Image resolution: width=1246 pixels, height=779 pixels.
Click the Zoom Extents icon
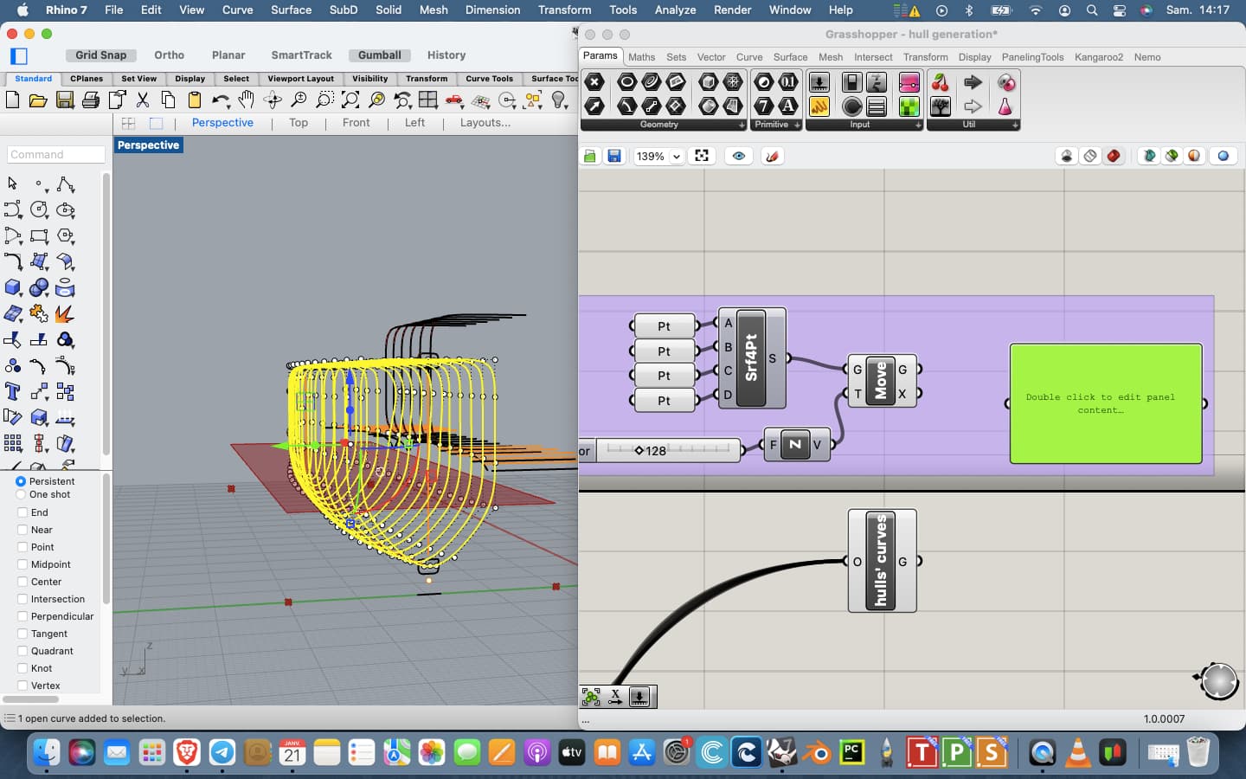point(350,100)
